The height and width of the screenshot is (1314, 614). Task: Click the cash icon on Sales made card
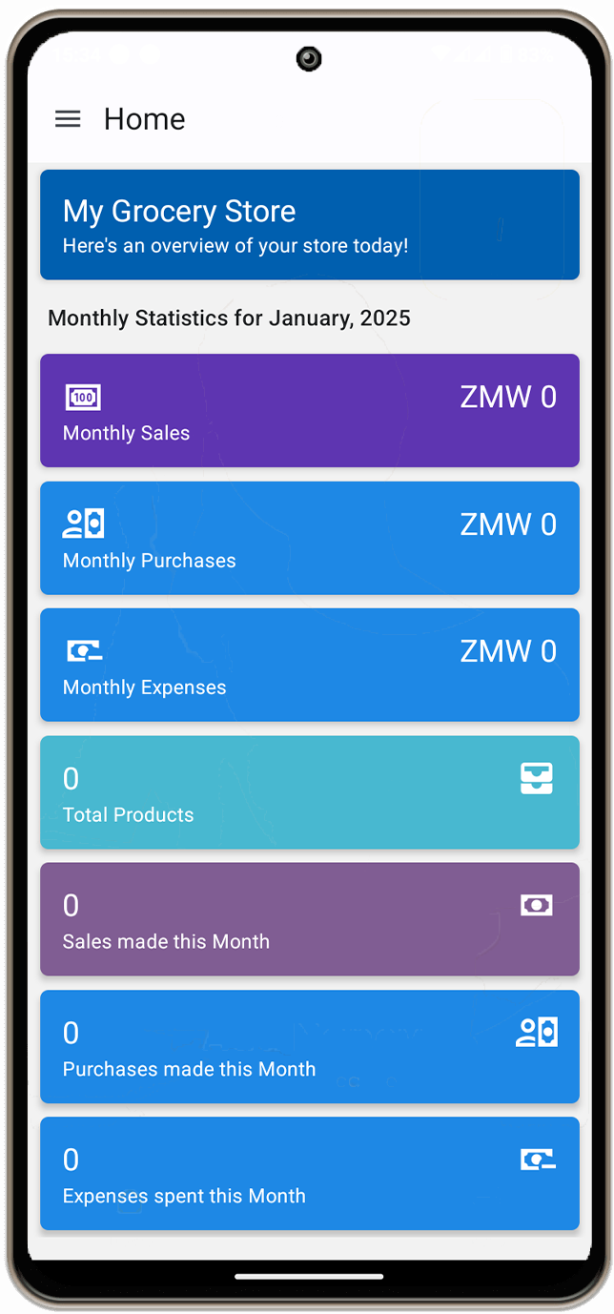537,904
